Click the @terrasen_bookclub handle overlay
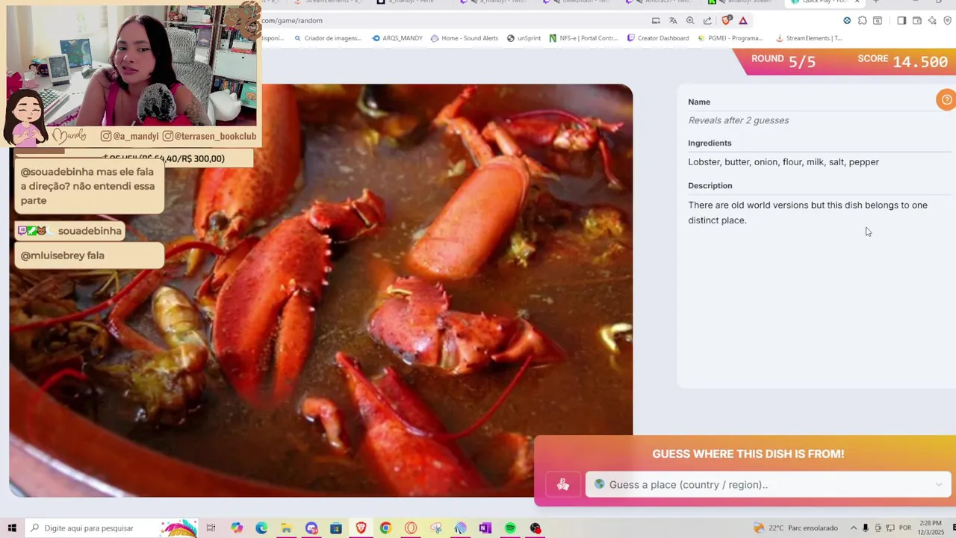 point(210,136)
